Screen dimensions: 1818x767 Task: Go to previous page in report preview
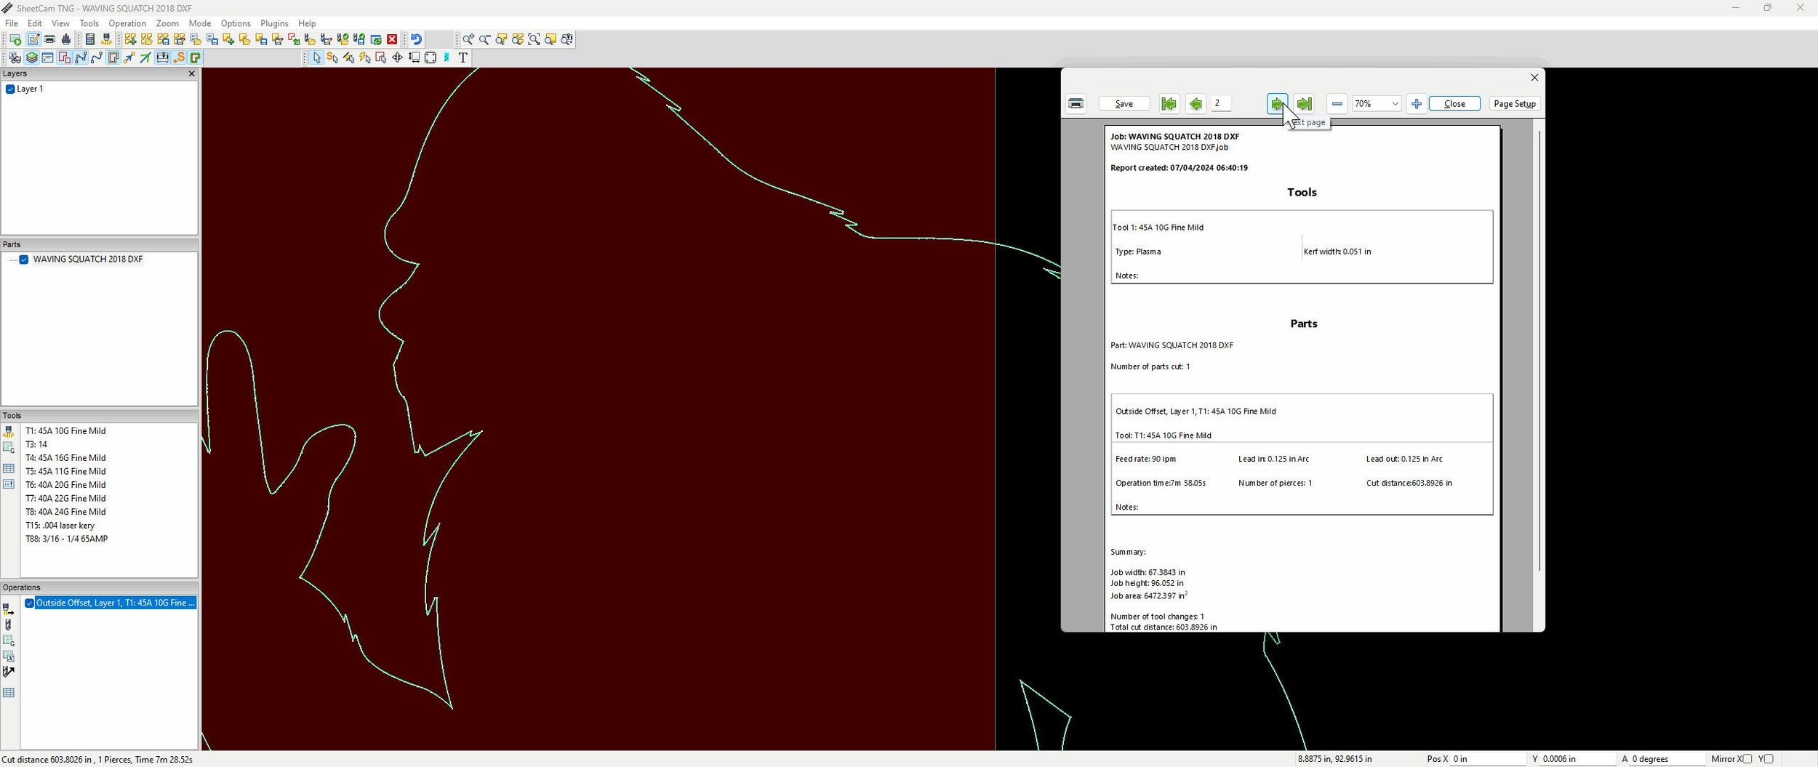pos(1196,104)
